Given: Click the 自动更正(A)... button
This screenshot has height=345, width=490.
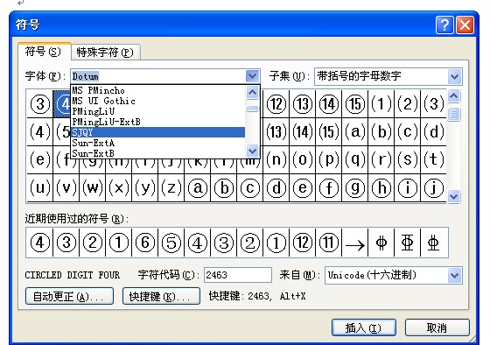Looking at the screenshot, I should click(69, 296).
